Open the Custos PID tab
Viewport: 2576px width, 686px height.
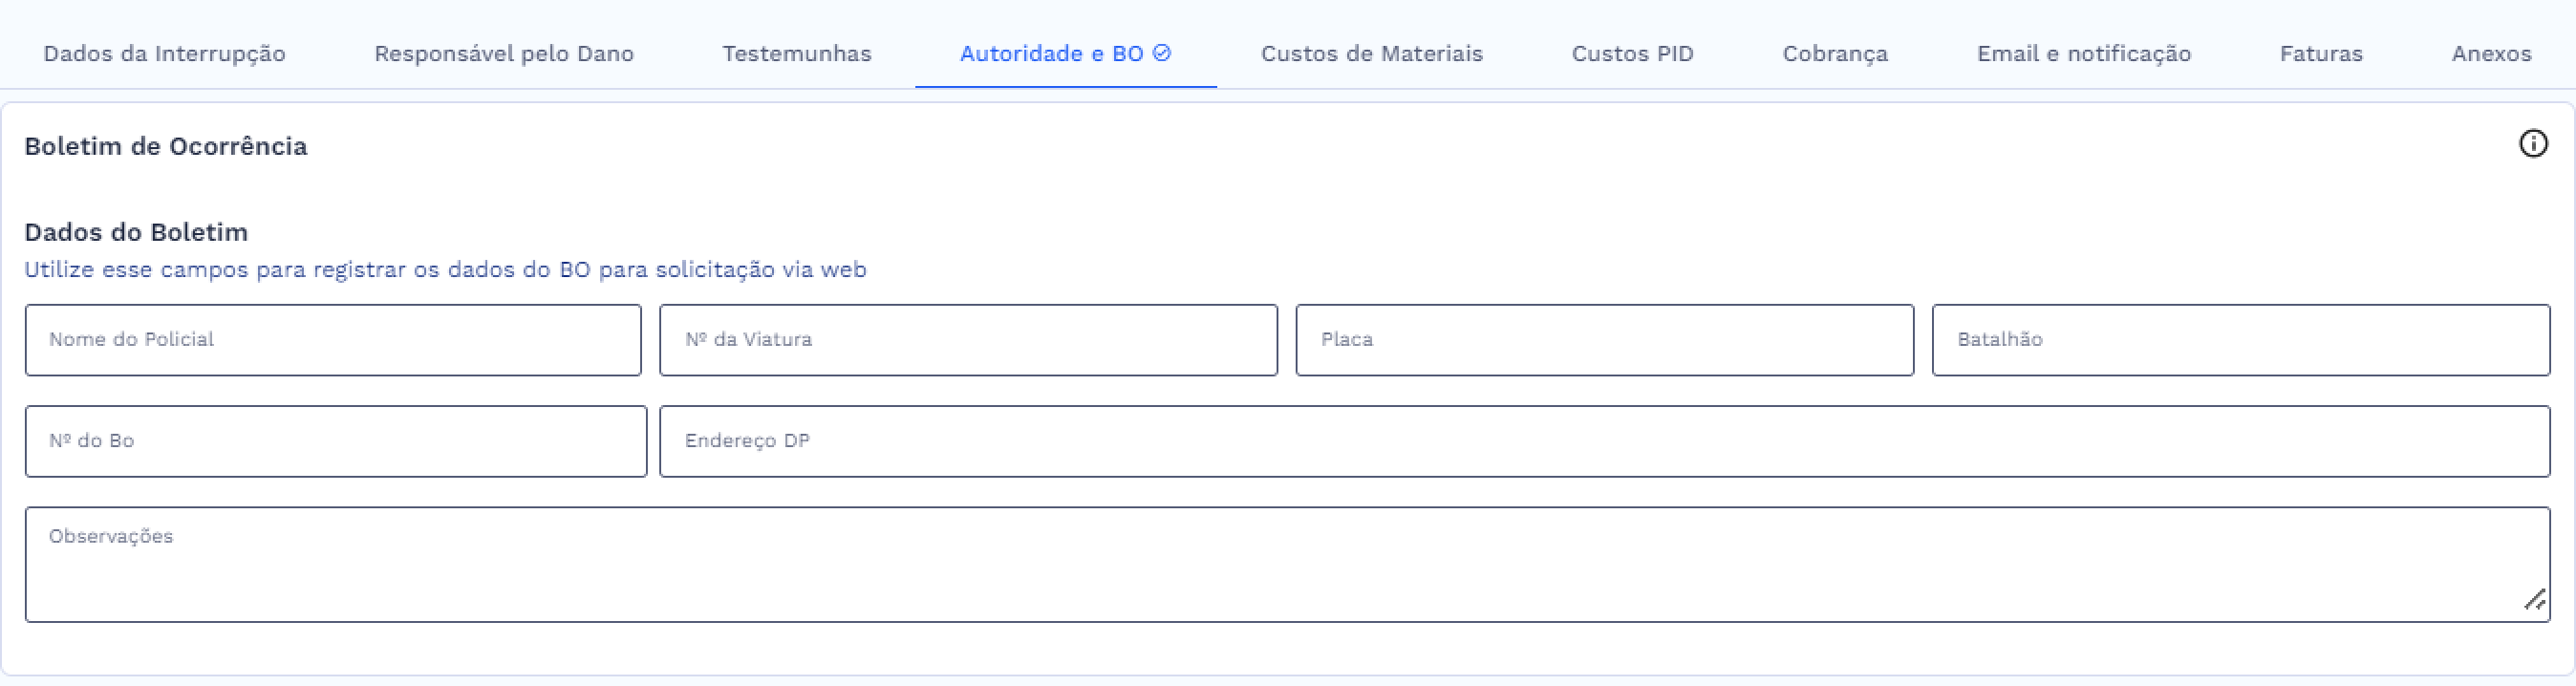pos(1632,54)
